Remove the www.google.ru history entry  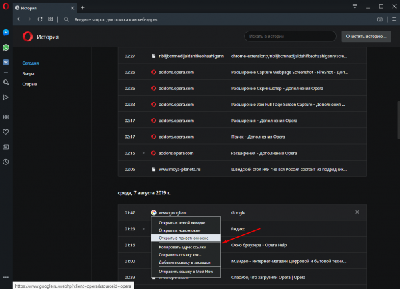point(357,212)
